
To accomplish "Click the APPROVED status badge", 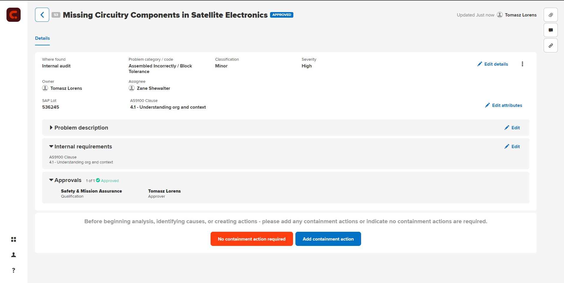I will click(282, 15).
